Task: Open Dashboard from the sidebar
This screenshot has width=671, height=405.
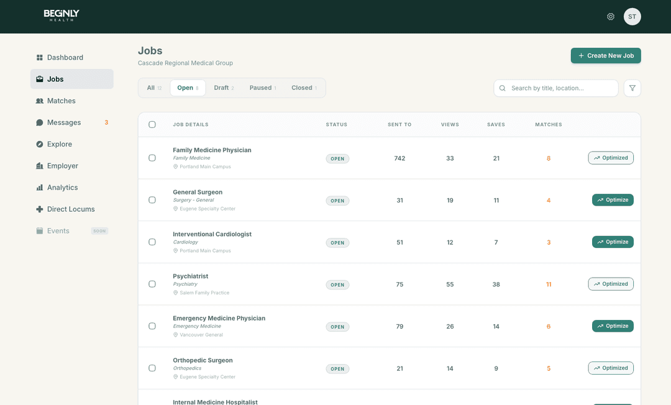Action: [65, 58]
